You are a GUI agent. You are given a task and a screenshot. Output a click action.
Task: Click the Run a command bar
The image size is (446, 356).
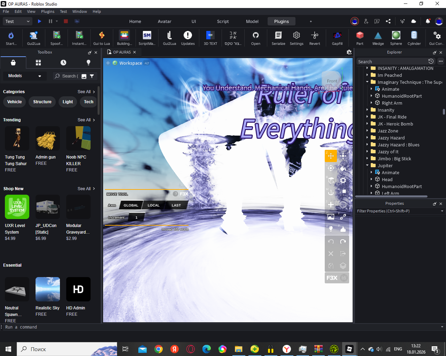(223, 327)
